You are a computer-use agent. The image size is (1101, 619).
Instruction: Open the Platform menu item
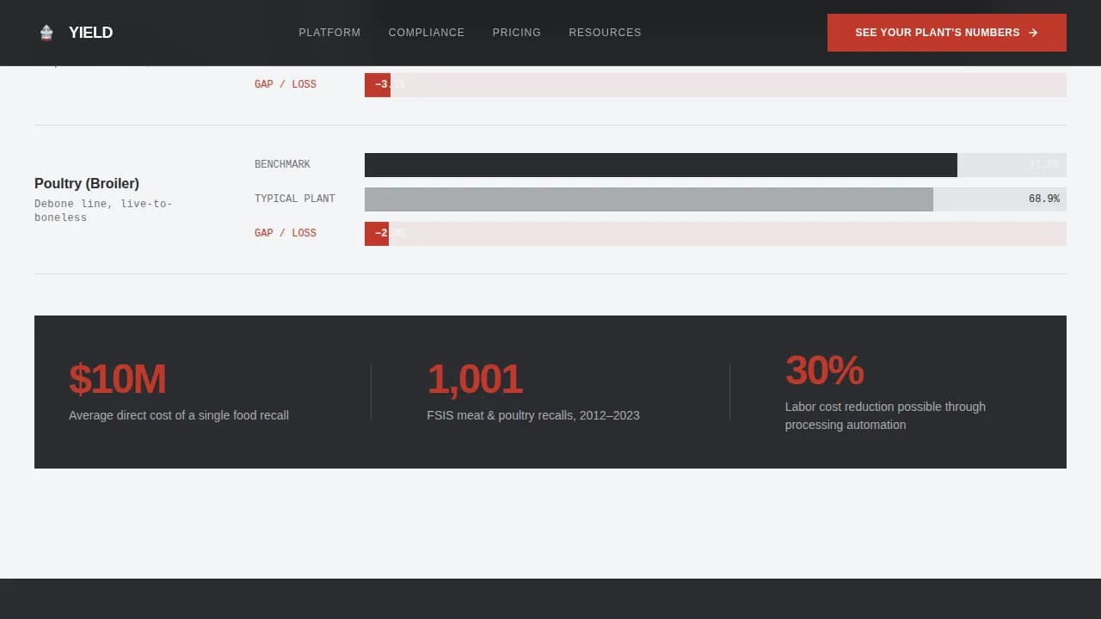pos(329,33)
